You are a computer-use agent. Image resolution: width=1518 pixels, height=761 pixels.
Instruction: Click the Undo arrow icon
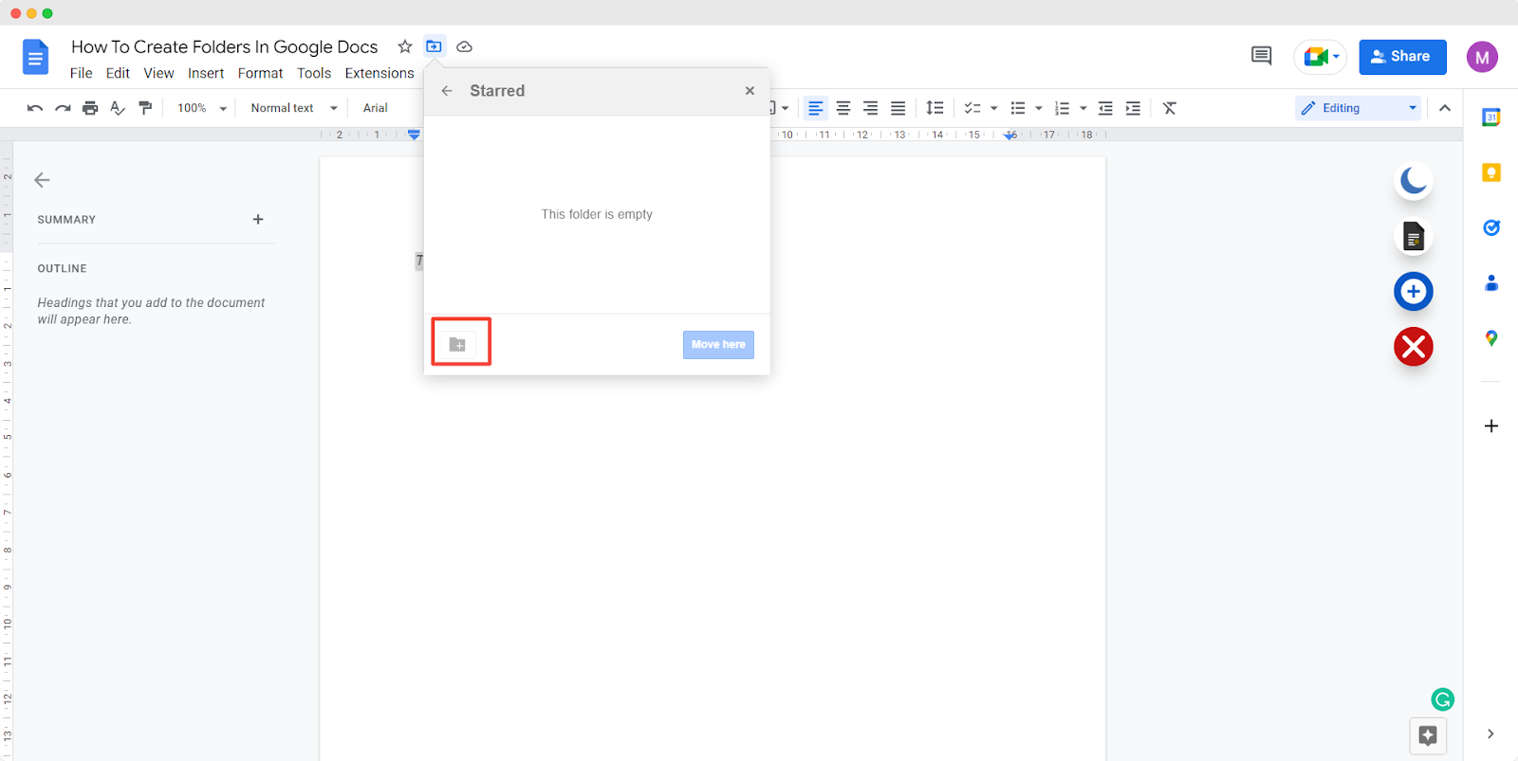[x=35, y=108]
